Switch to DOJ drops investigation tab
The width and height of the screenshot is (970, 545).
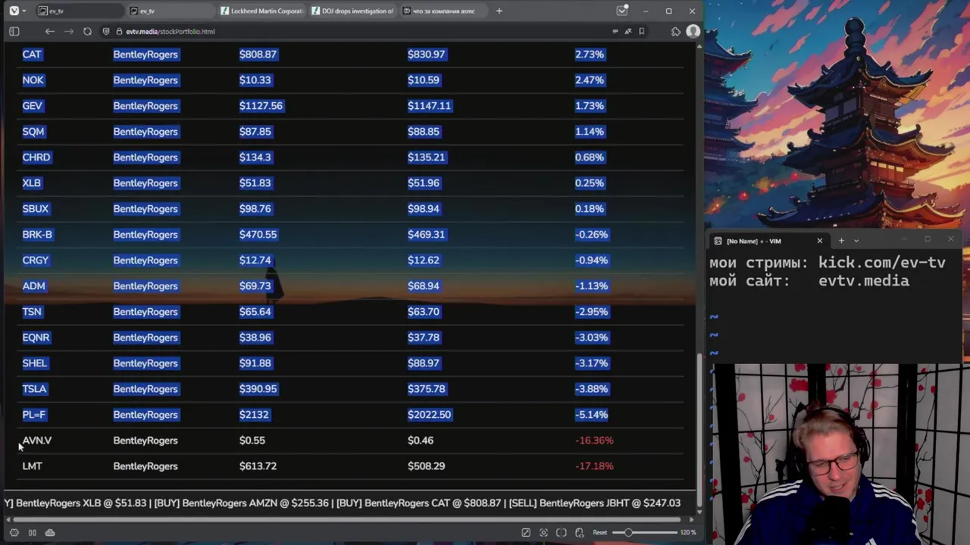pos(352,11)
